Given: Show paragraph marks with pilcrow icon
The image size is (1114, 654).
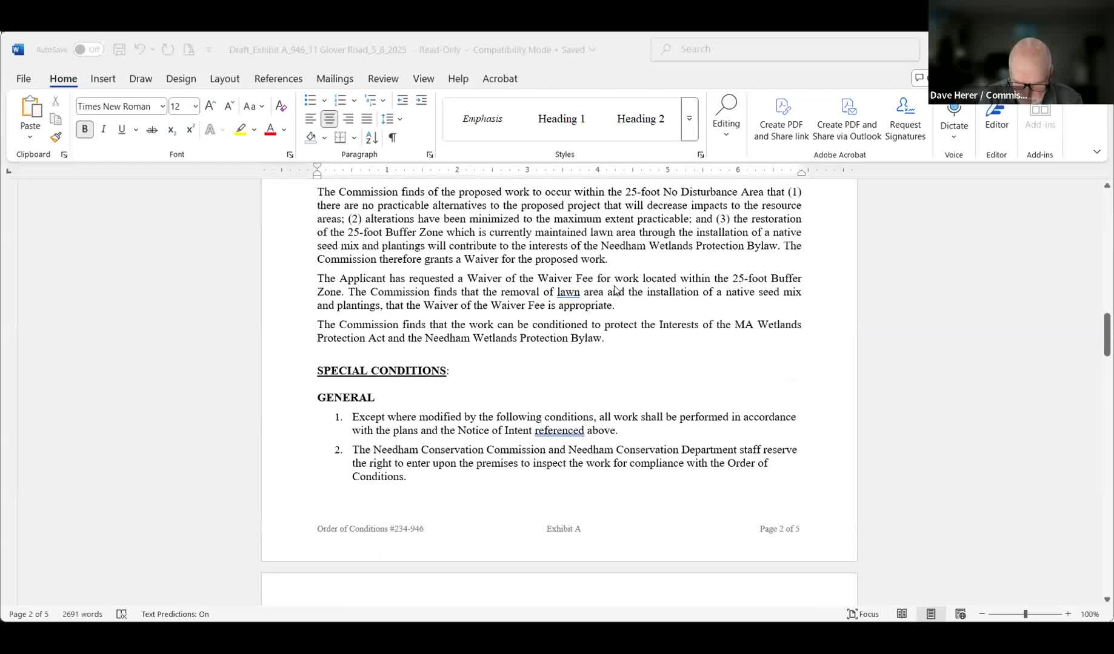Looking at the screenshot, I should [x=392, y=137].
